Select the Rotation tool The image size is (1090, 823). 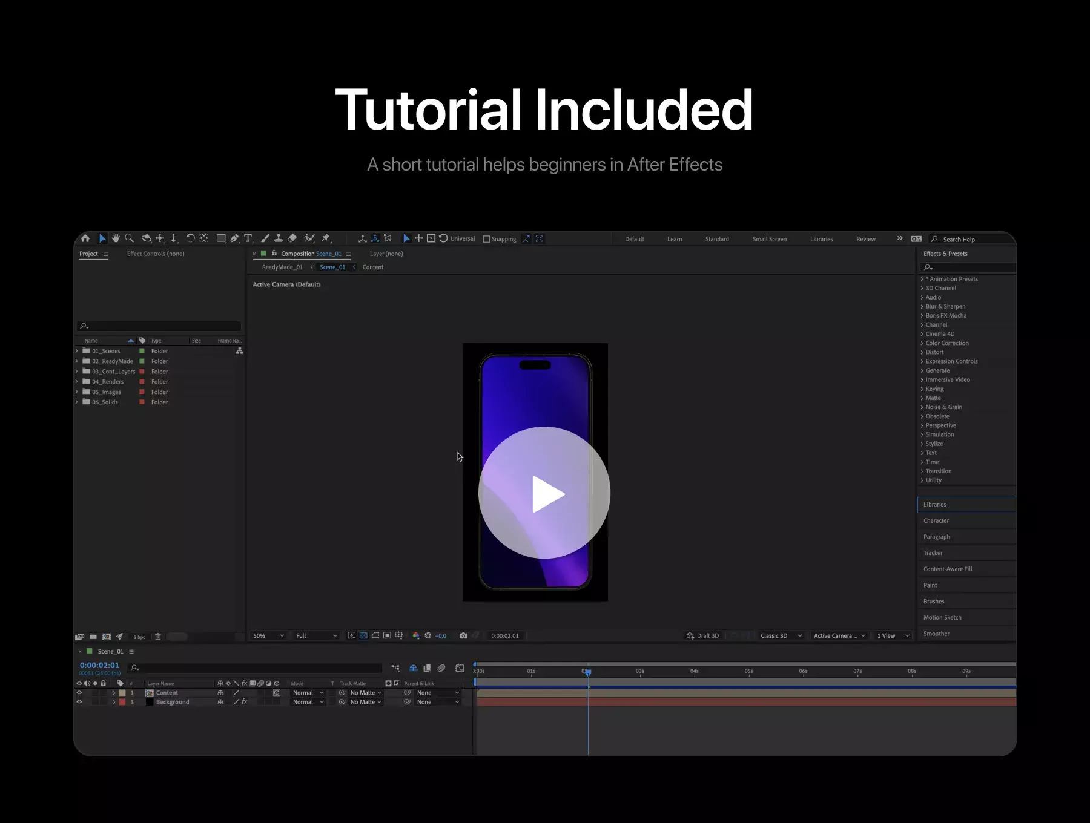coord(190,238)
